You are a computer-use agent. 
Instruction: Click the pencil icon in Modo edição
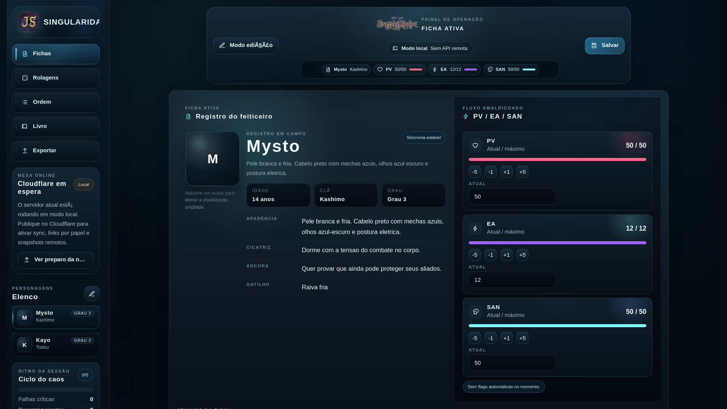click(222, 45)
